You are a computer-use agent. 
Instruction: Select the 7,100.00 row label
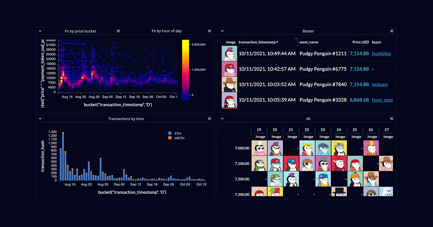242,164
